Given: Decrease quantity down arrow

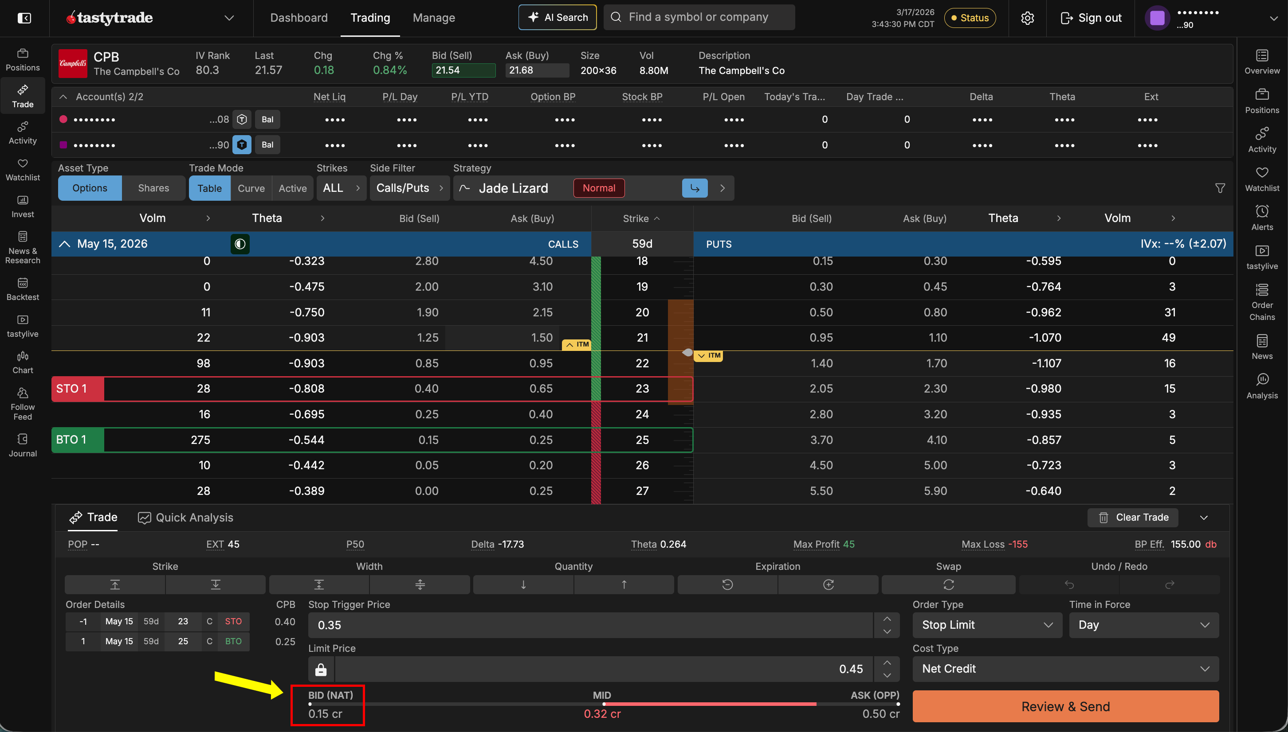Looking at the screenshot, I should (x=523, y=585).
